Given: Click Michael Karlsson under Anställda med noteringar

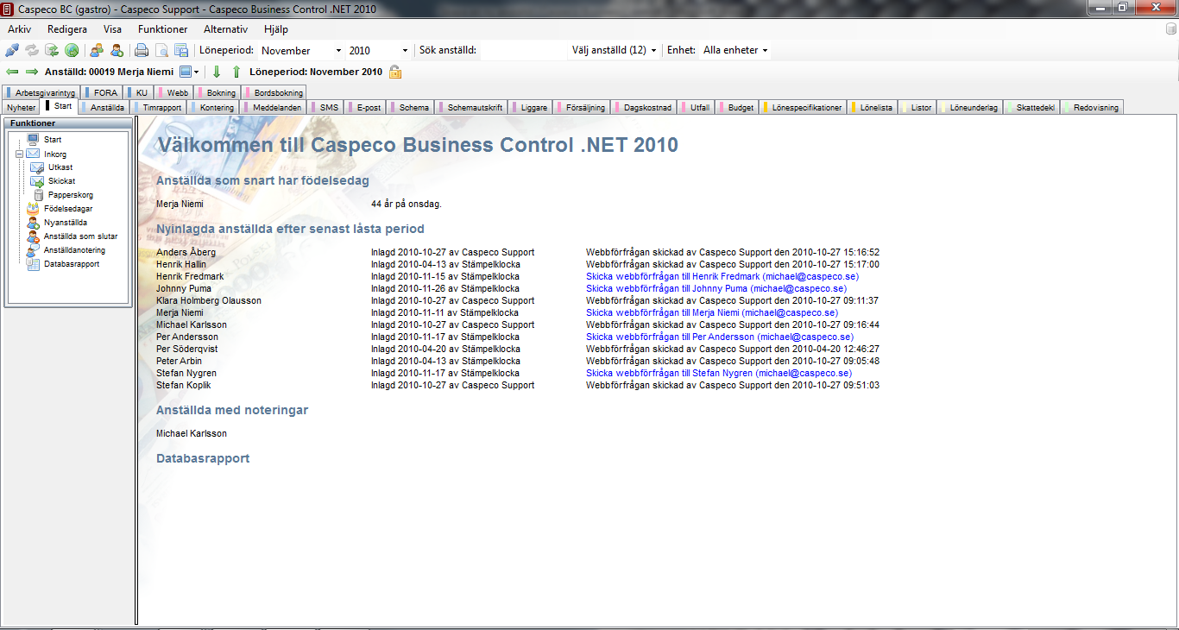Looking at the screenshot, I should tap(192, 433).
